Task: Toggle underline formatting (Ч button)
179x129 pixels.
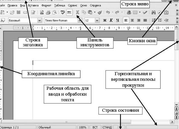Action: [117, 20]
